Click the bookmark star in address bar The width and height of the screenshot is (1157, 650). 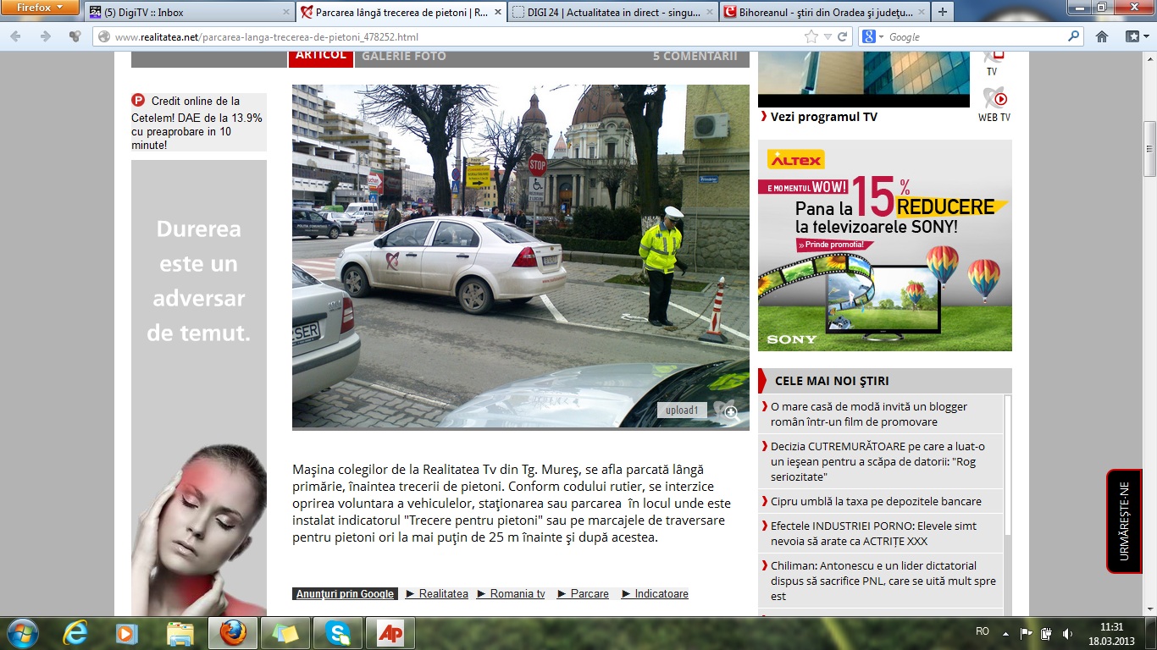tap(811, 36)
